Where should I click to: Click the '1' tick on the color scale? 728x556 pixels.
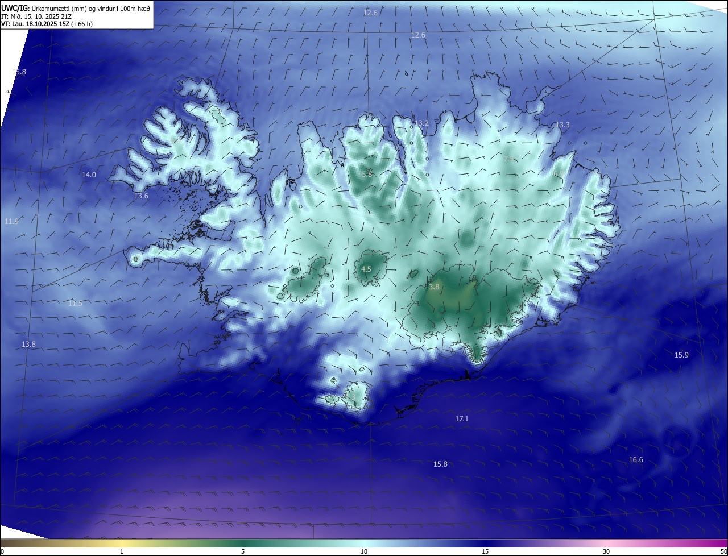pyautogui.click(x=122, y=551)
